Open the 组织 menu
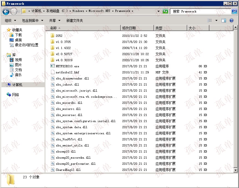The width and height of the screenshot is (239, 188). click(10, 20)
